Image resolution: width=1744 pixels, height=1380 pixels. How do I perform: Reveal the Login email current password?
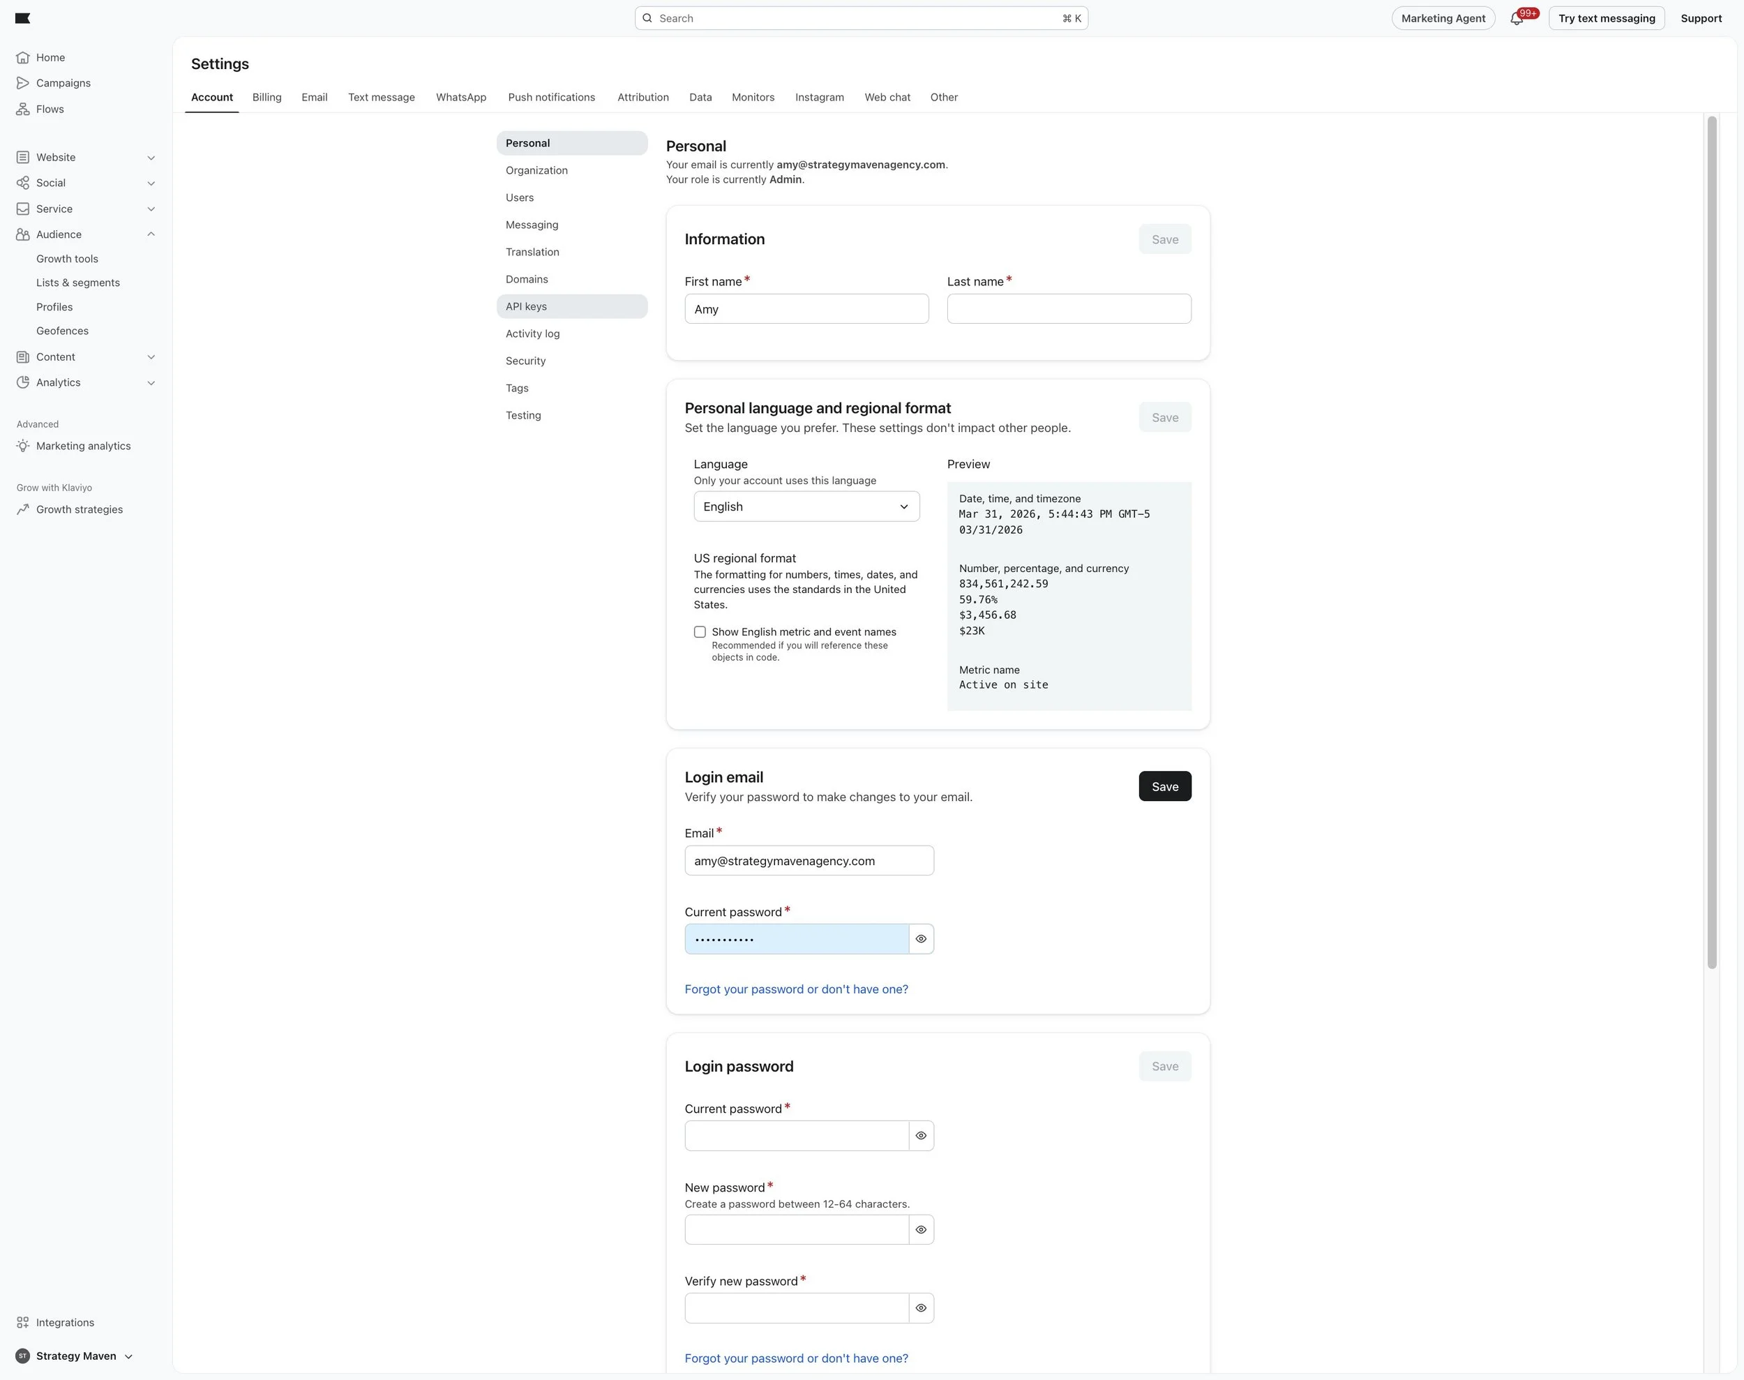921,940
